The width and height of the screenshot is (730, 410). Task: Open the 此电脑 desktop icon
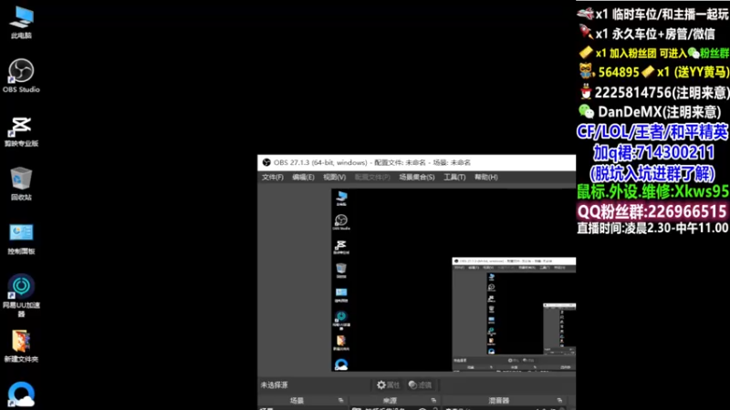point(21,22)
